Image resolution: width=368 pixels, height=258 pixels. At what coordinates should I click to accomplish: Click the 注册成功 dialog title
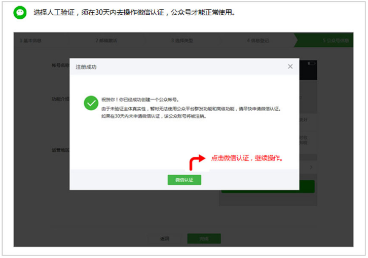click(86, 67)
